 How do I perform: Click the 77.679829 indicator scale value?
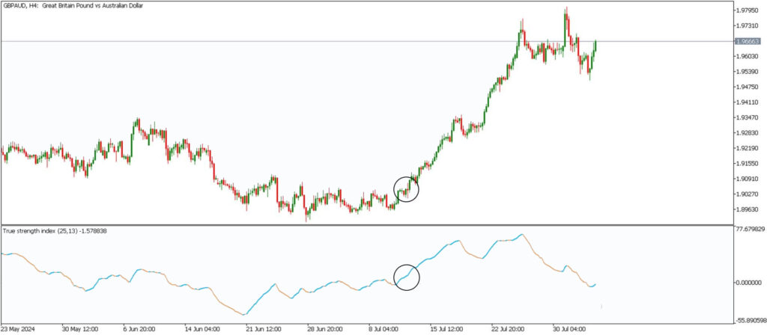pyautogui.click(x=749, y=230)
